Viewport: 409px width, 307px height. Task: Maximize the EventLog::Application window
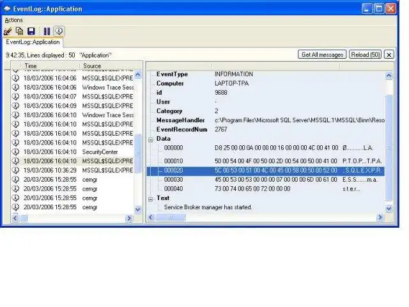pyautogui.click(x=378, y=9)
